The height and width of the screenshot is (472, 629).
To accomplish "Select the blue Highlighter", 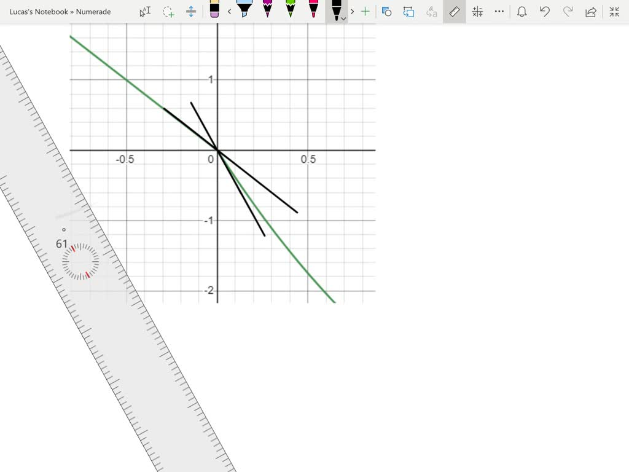I will [245, 11].
